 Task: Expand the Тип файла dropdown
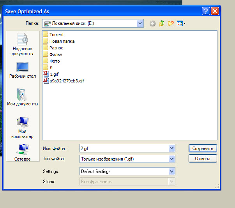coord(171,159)
